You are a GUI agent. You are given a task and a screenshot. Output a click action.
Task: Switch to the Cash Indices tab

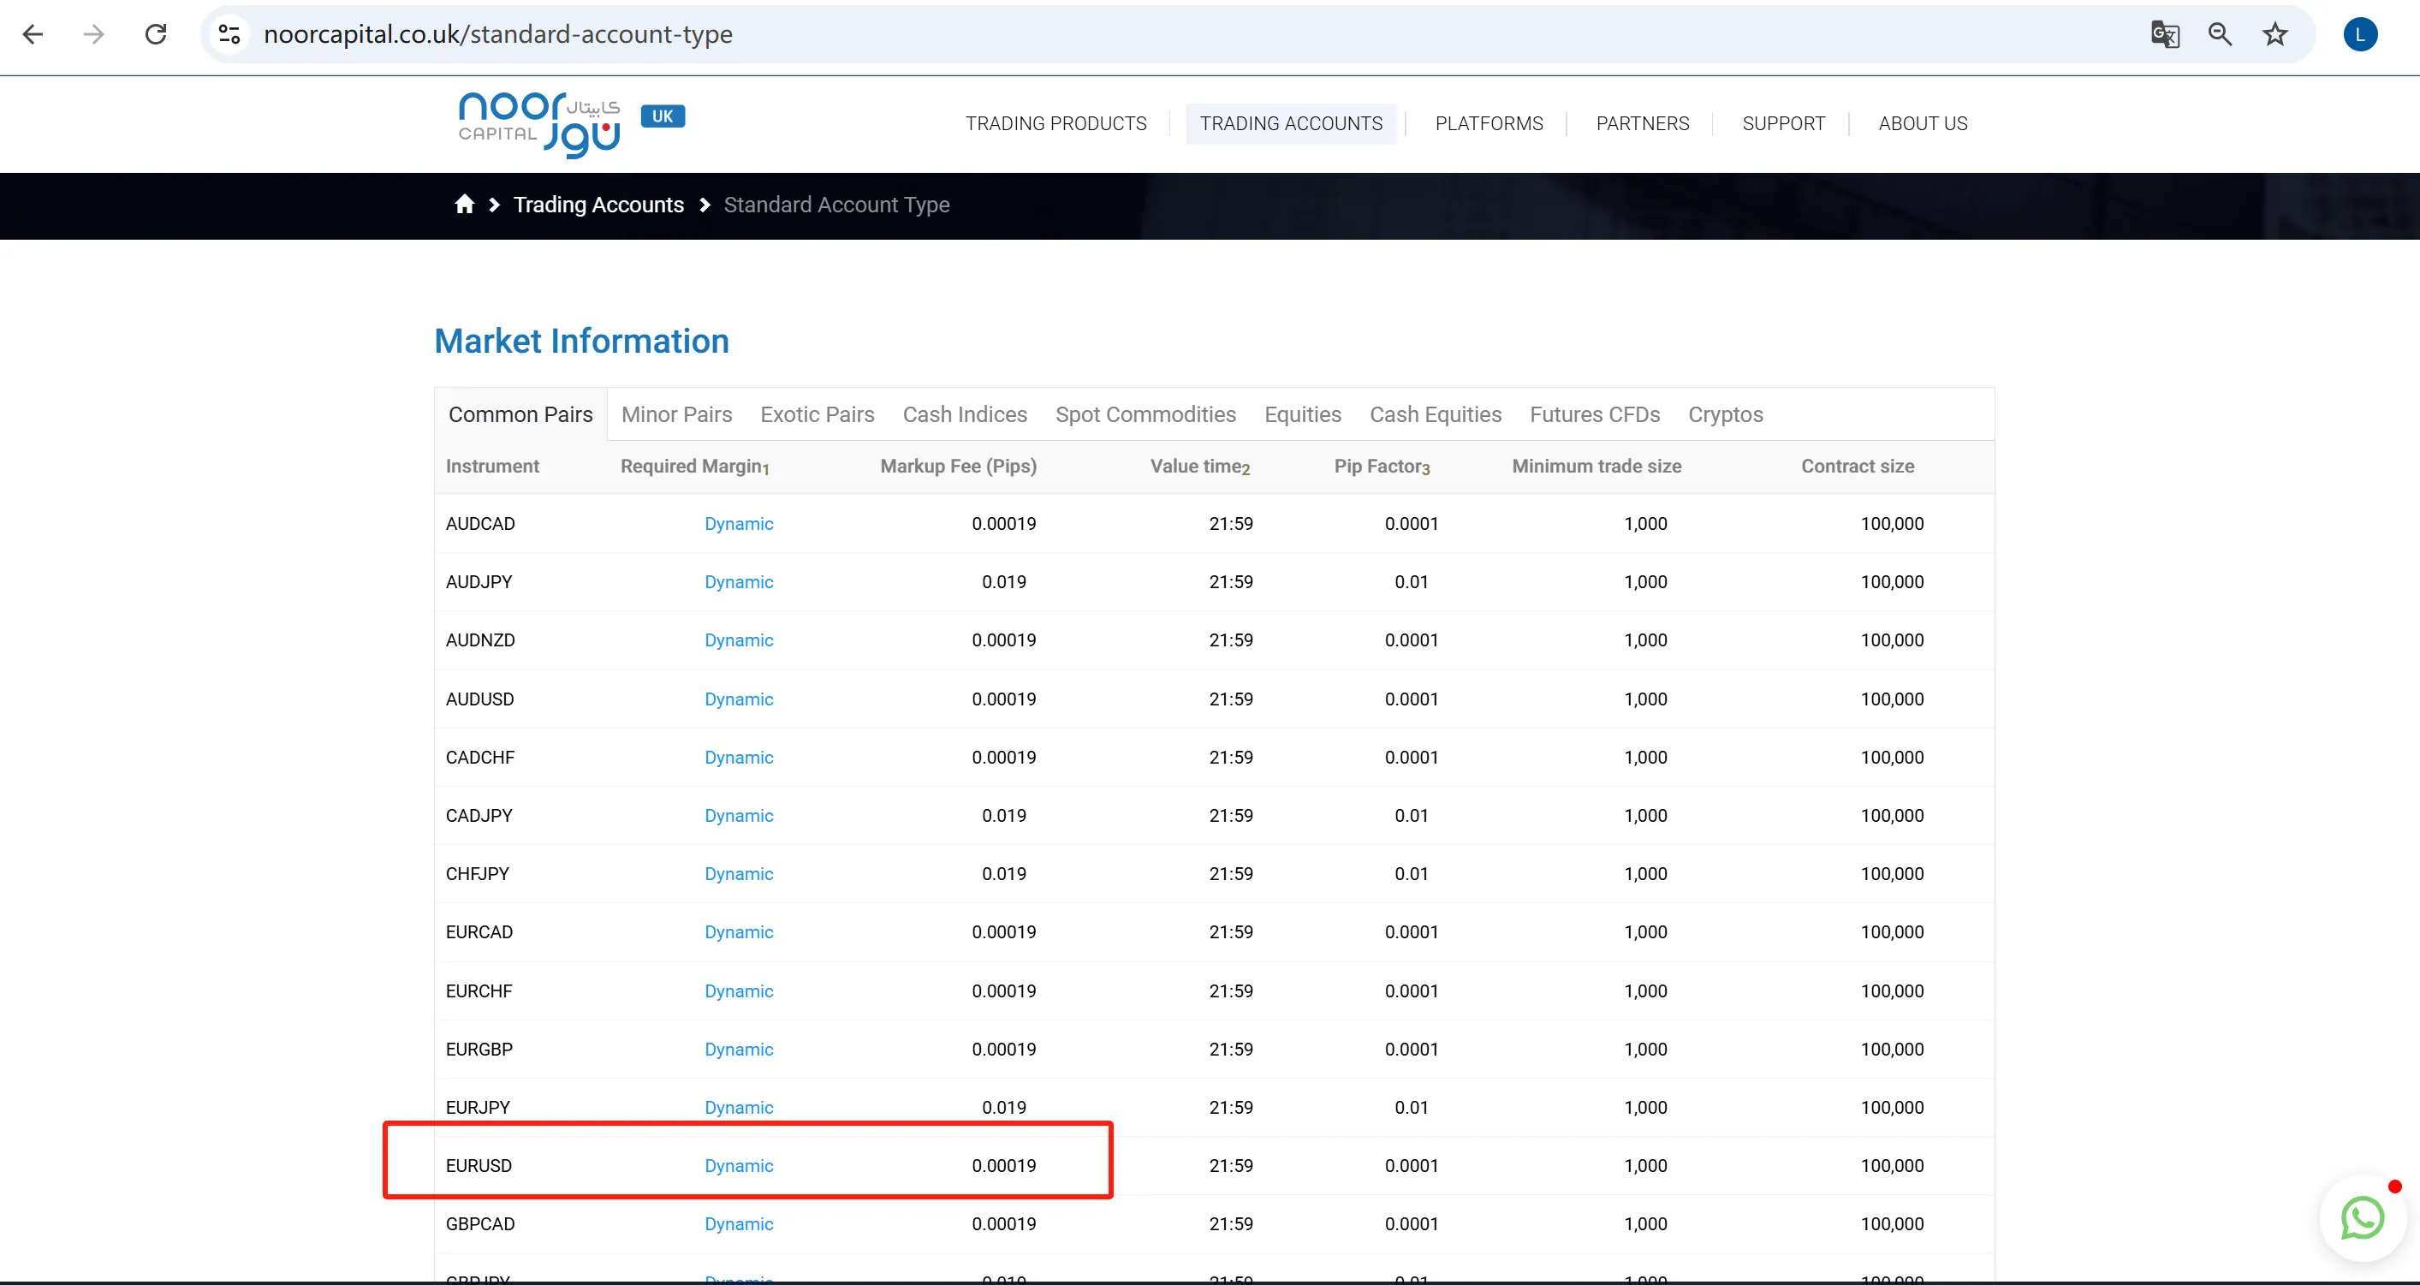[964, 414]
